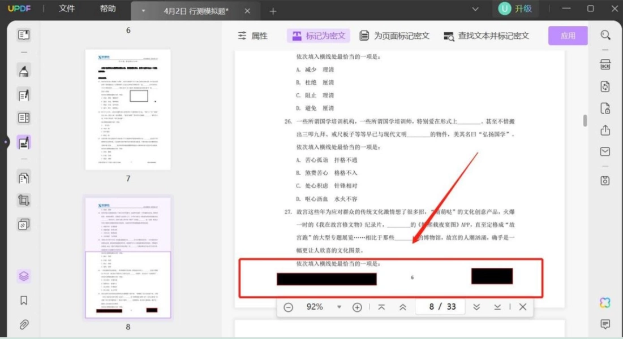Open the organize pages tool
This screenshot has width=623, height=339.
coord(23,177)
